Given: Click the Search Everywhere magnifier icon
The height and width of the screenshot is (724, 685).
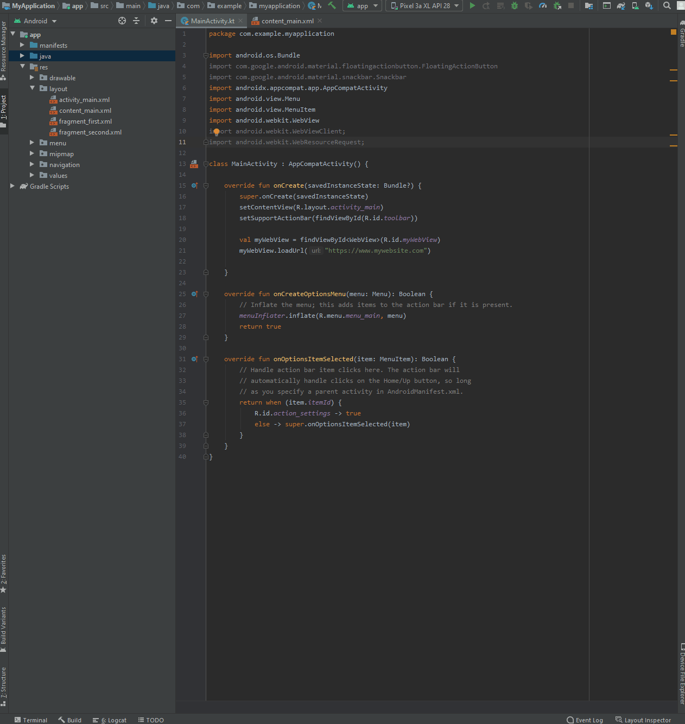Looking at the screenshot, I should (667, 5).
